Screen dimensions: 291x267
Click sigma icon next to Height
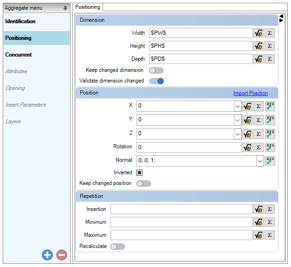[270, 46]
